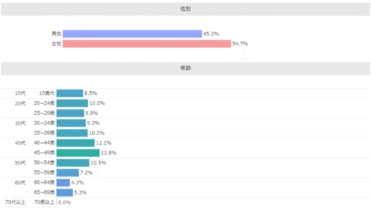Select the 年齢 section header
Screen dimensions: 371x210
pyautogui.click(x=186, y=68)
